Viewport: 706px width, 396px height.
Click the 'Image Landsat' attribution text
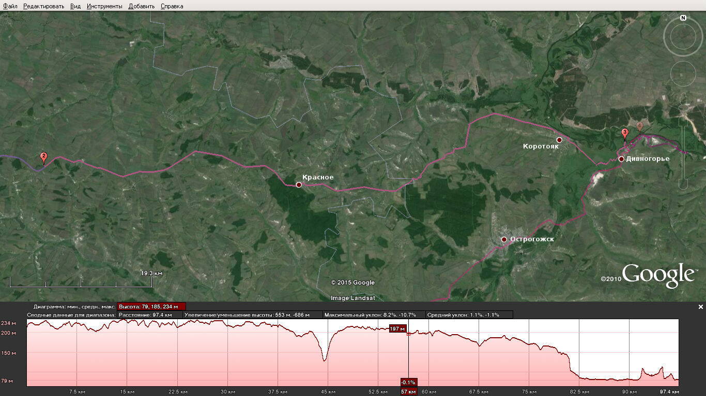(x=353, y=298)
